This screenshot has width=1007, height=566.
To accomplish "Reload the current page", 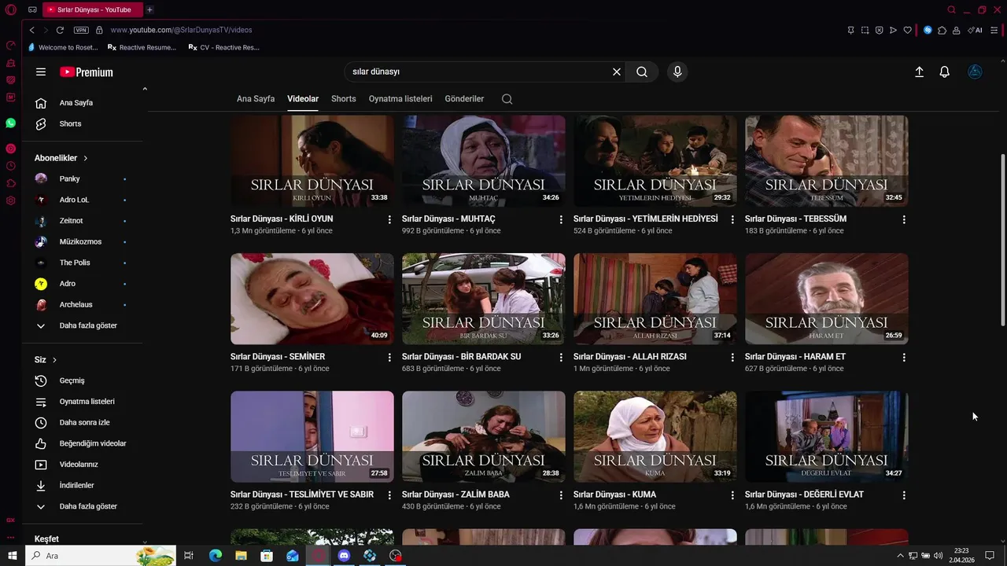I will [60, 30].
